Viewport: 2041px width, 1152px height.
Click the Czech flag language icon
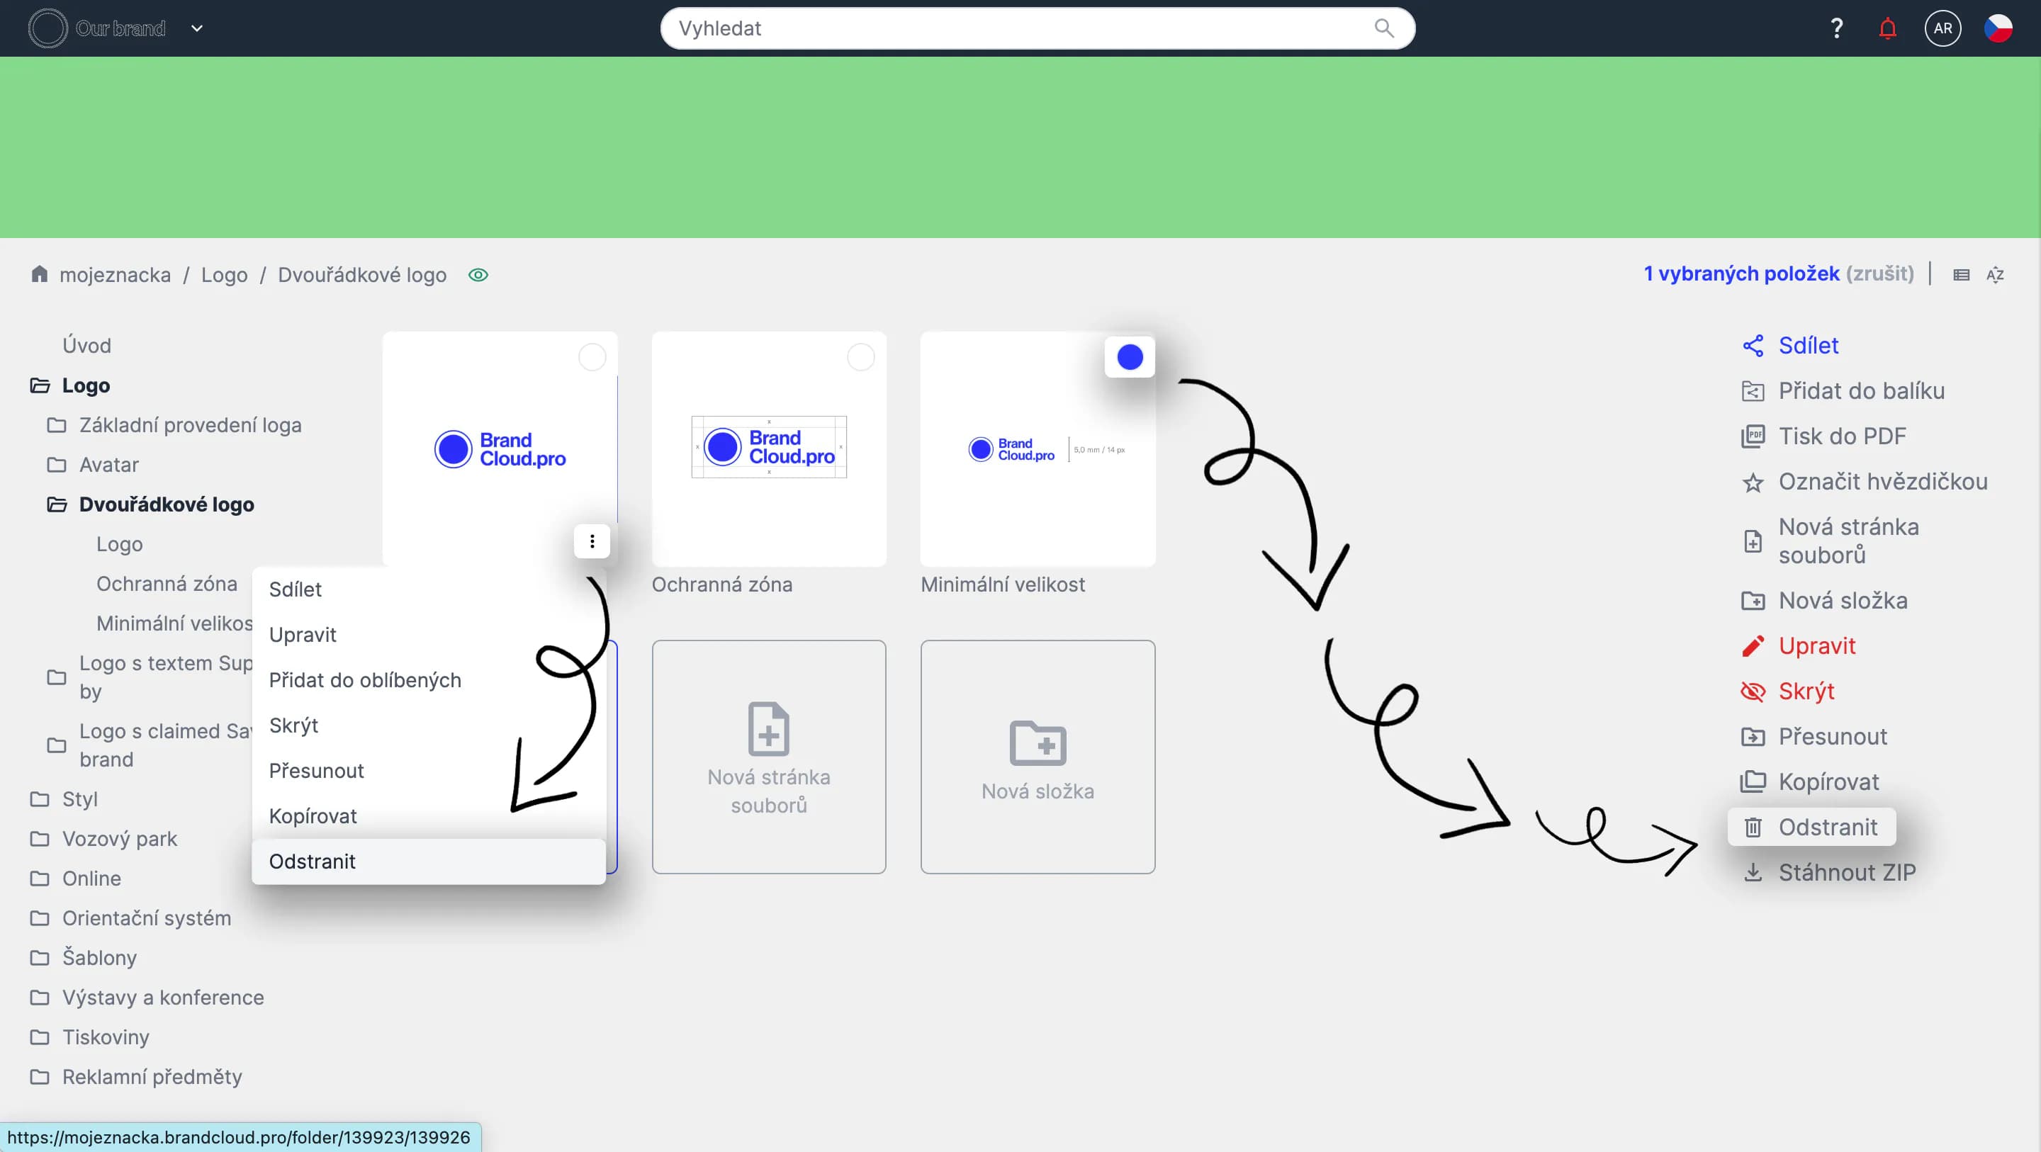point(1998,28)
